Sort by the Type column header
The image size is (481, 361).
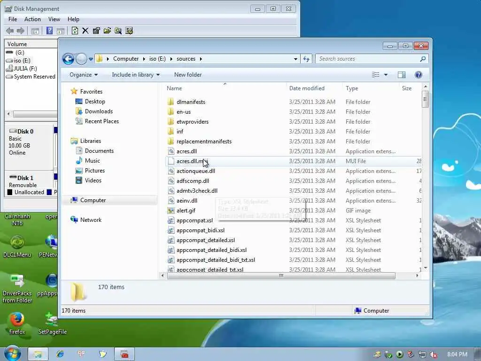coord(352,88)
